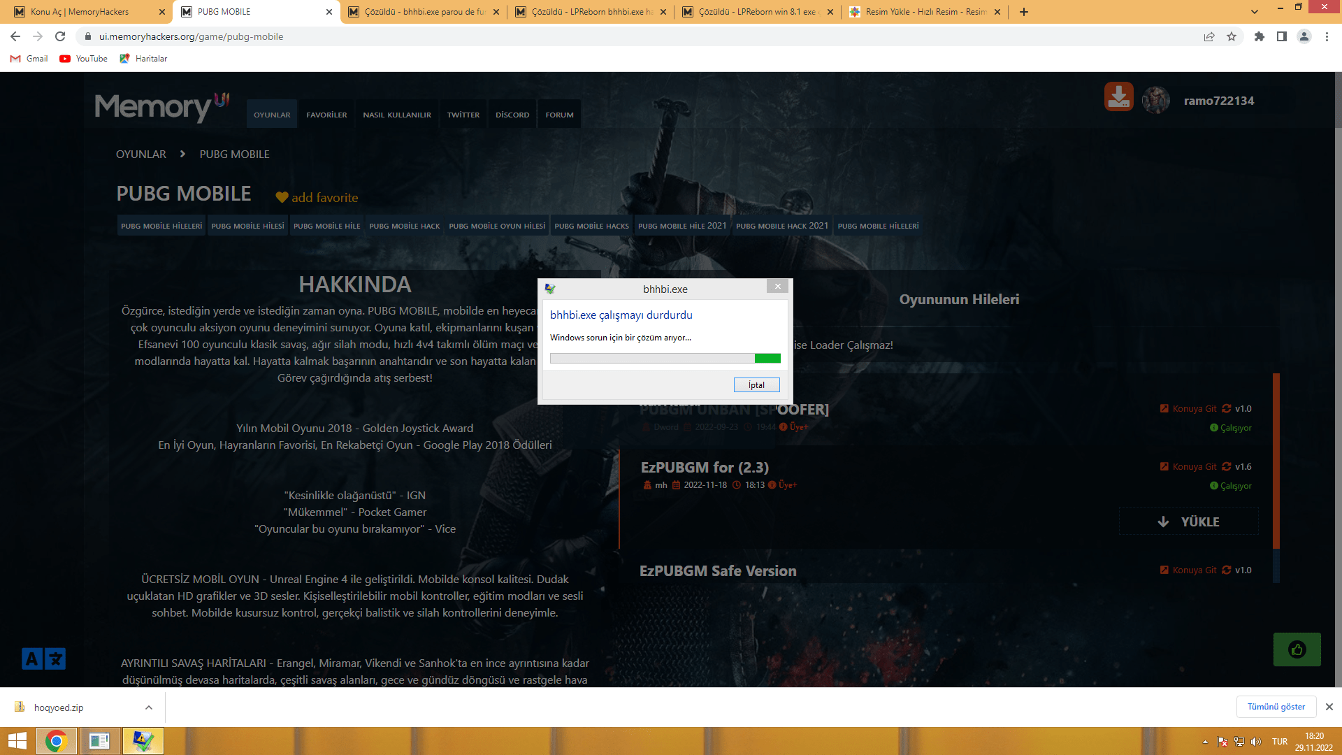Click the orange download icon in site header
This screenshot has width=1342, height=755.
click(x=1118, y=96)
